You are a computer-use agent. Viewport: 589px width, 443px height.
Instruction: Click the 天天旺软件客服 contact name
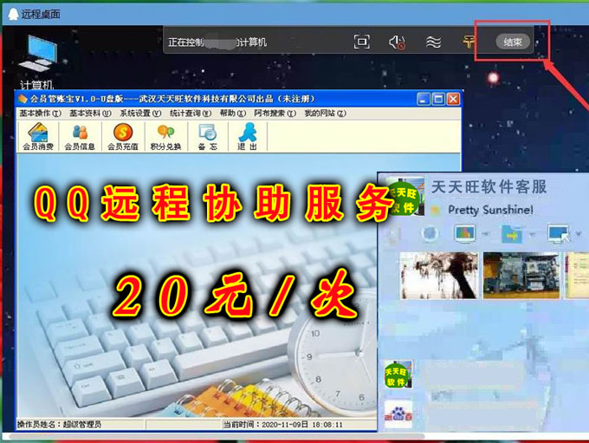point(489,187)
